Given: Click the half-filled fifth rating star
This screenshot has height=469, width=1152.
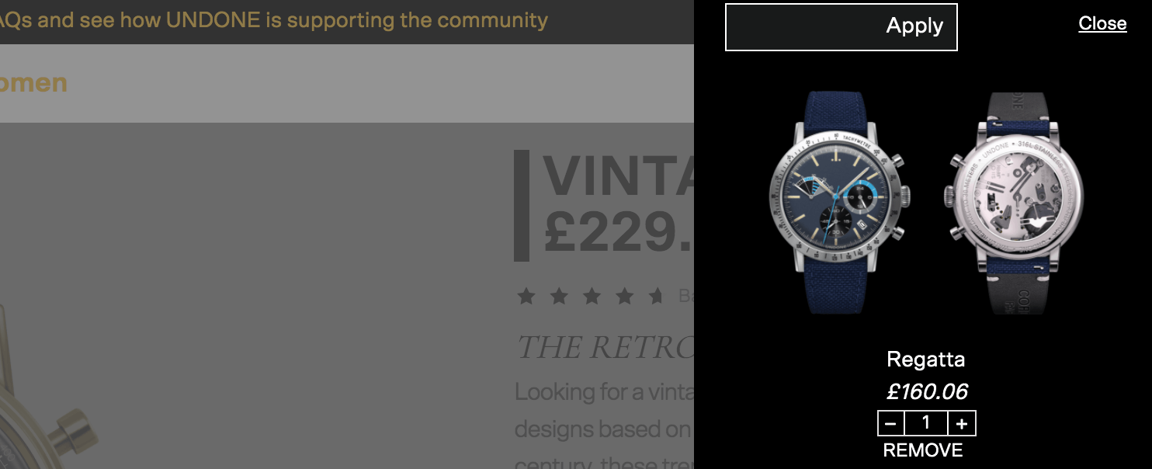Looking at the screenshot, I should (x=657, y=296).
